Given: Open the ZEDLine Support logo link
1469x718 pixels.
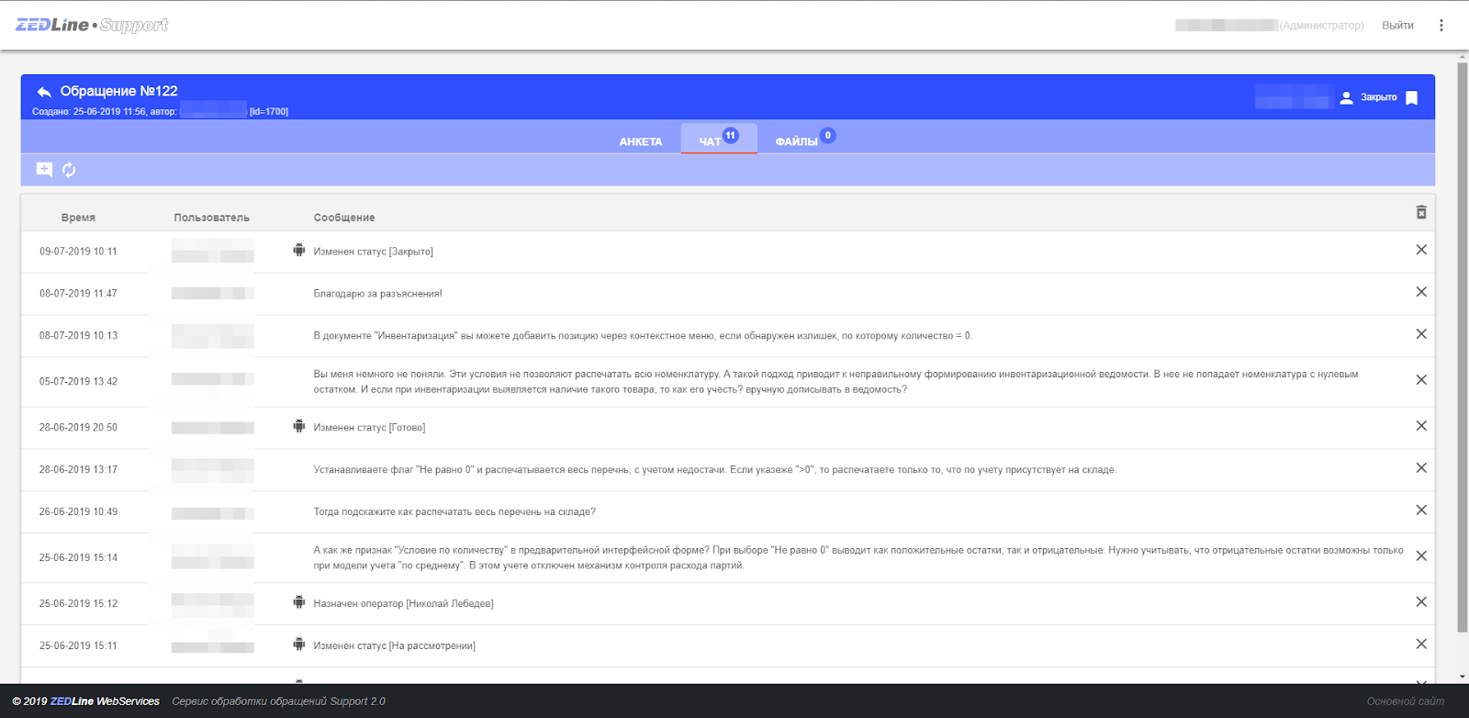Looking at the screenshot, I should pos(92,25).
